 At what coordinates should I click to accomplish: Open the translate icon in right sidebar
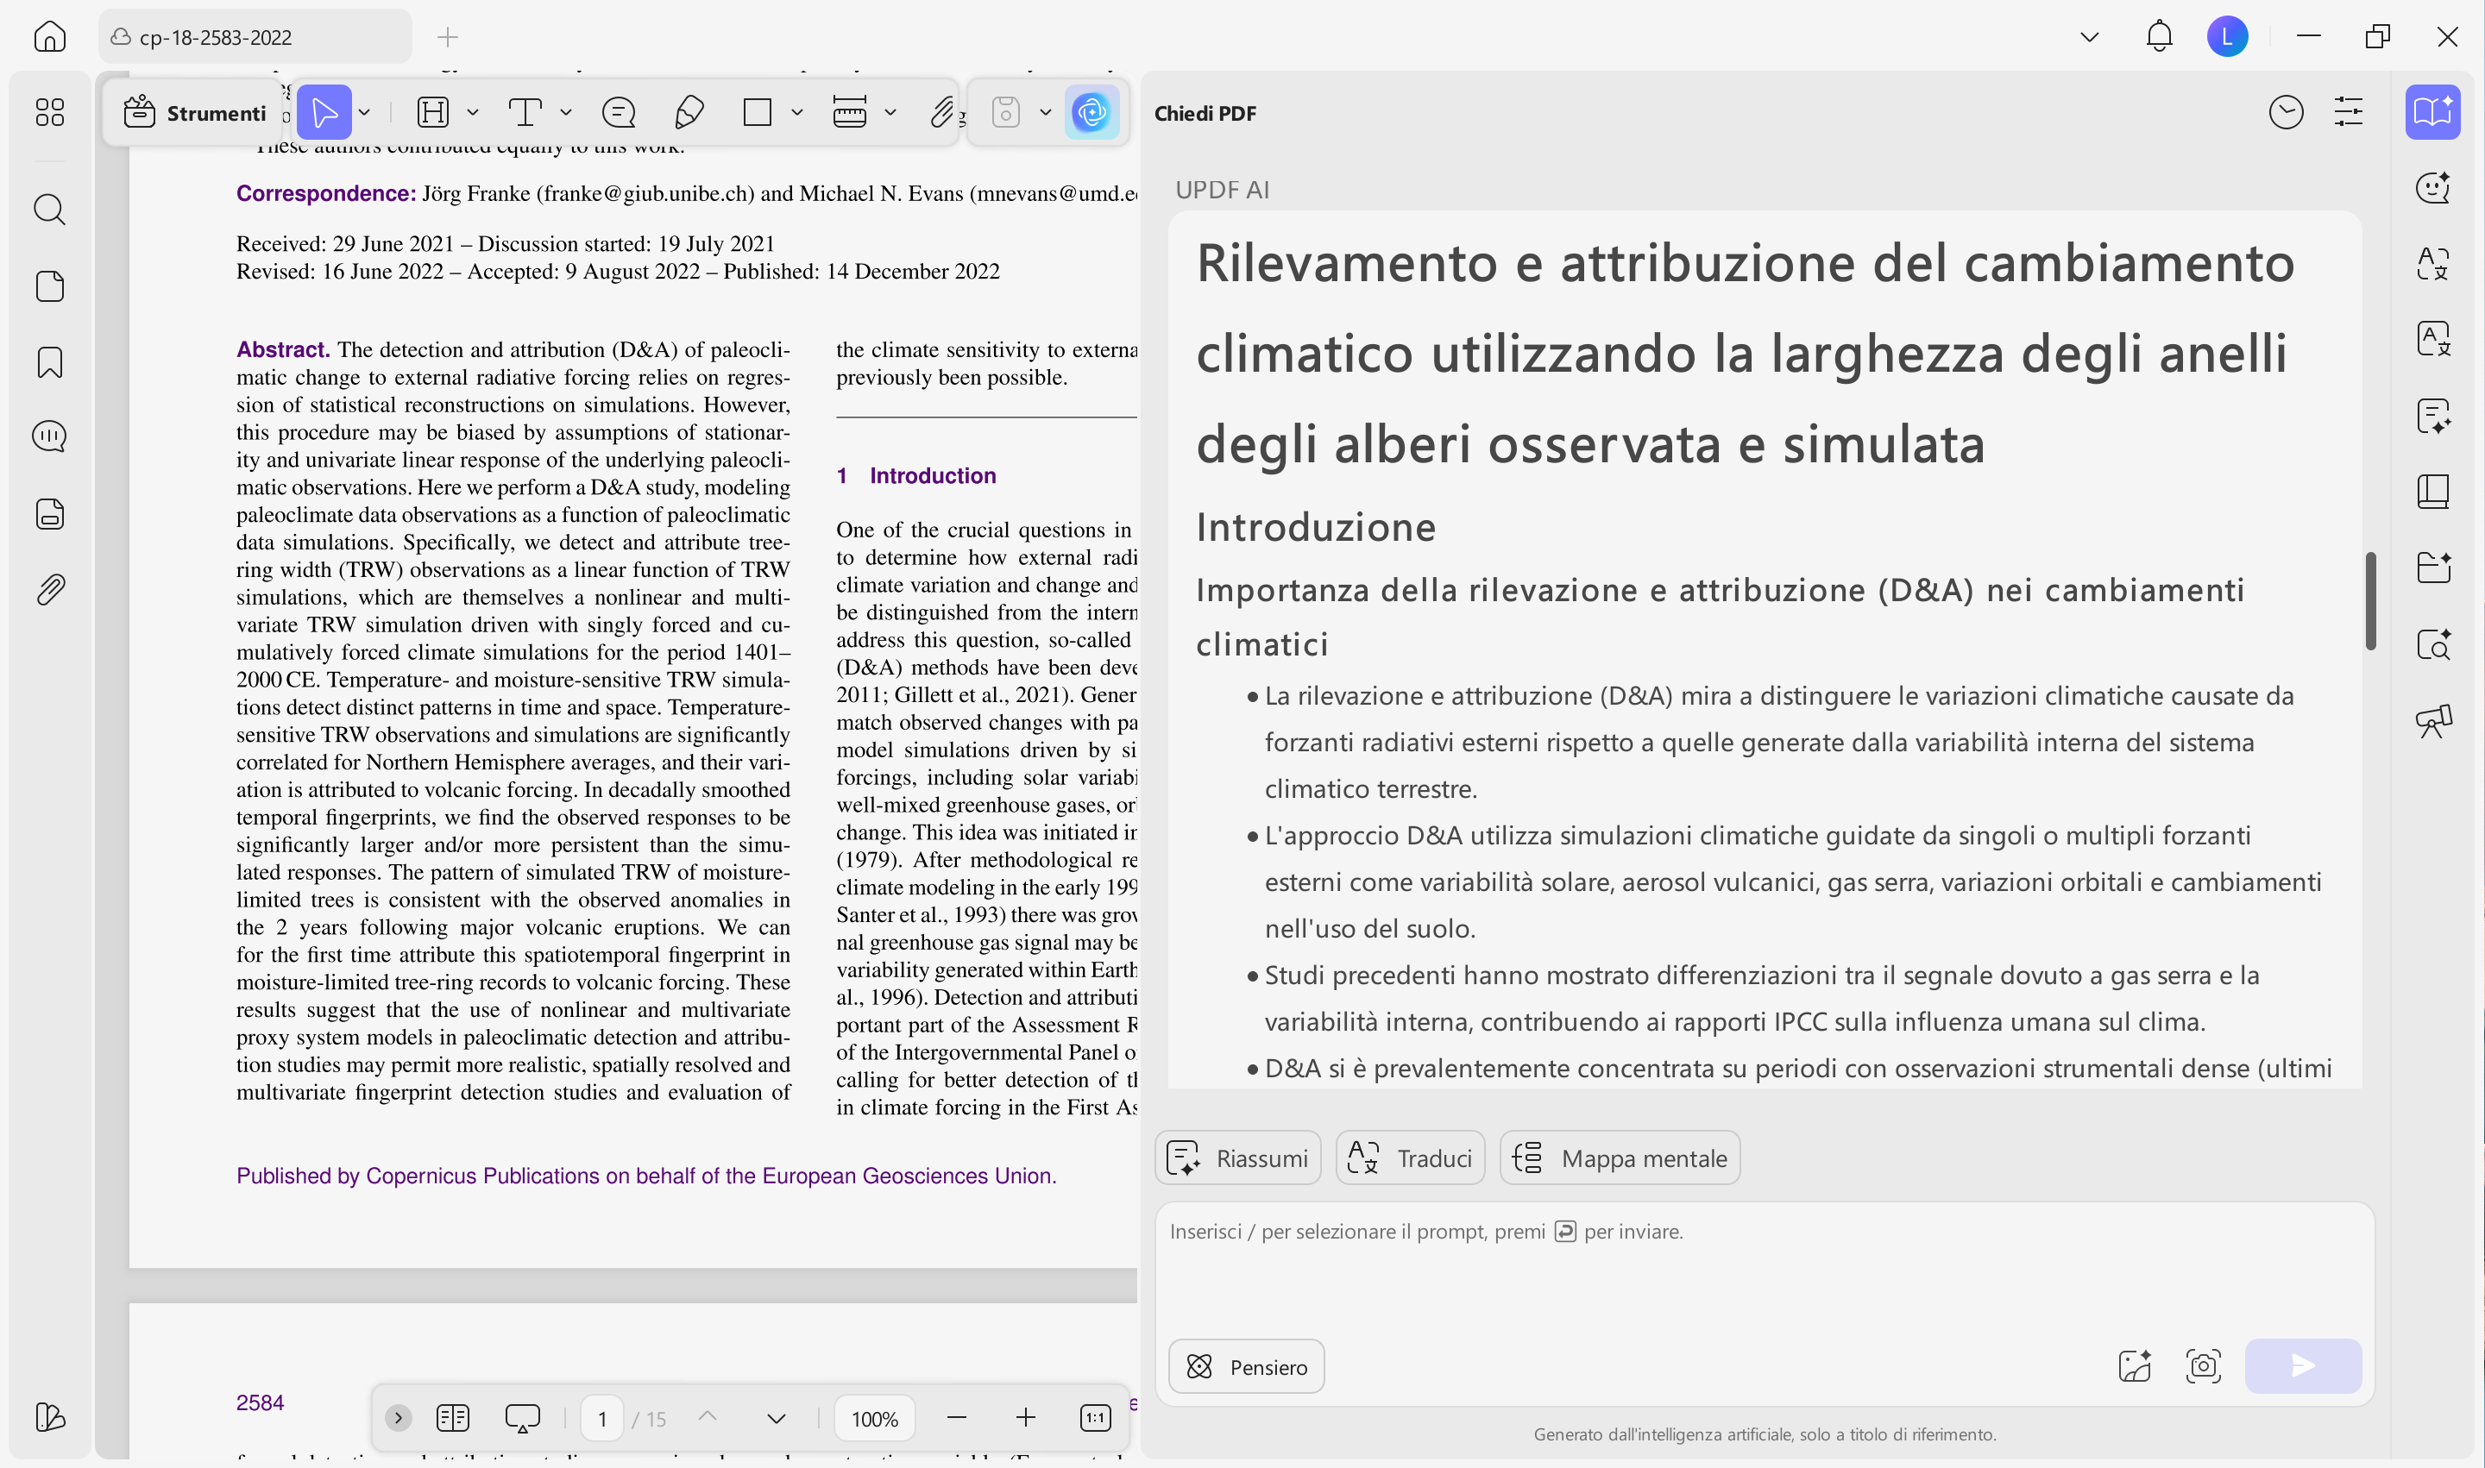[x=2433, y=264]
